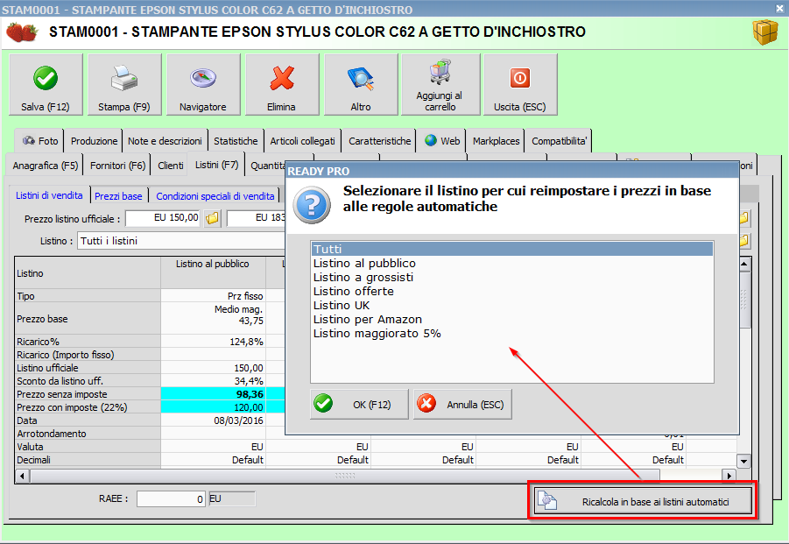Image resolution: width=789 pixels, height=544 pixels.
Task: Click the highlighted 120,00 price cell
Action: click(x=213, y=407)
